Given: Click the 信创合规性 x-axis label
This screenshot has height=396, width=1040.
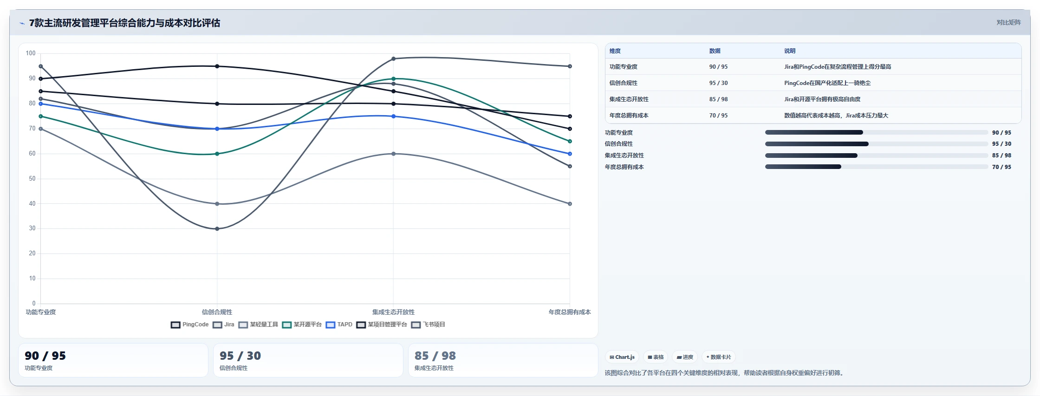Looking at the screenshot, I should click(x=217, y=312).
